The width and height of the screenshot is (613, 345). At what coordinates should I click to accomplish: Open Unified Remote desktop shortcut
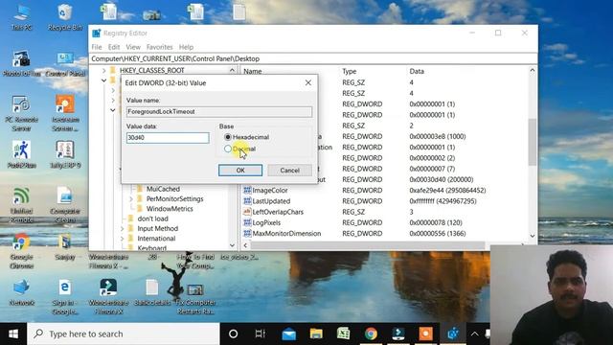[21, 205]
